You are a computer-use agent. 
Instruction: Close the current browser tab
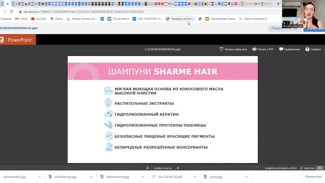click(x=8, y=4)
